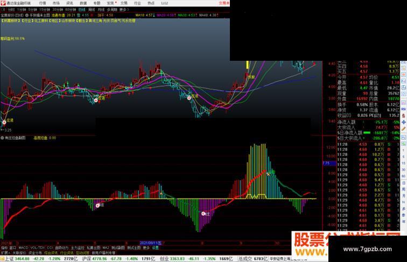The image size is (407, 262).
Task: Click the period bar icon left of 分时
Action: coord(4,10)
